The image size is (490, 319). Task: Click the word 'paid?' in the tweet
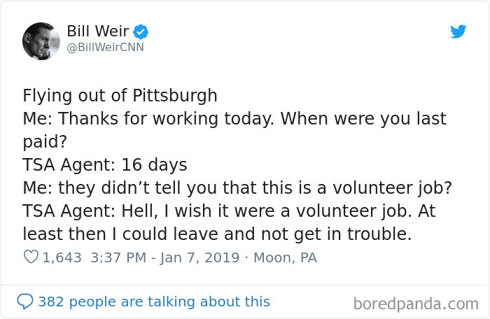point(45,142)
